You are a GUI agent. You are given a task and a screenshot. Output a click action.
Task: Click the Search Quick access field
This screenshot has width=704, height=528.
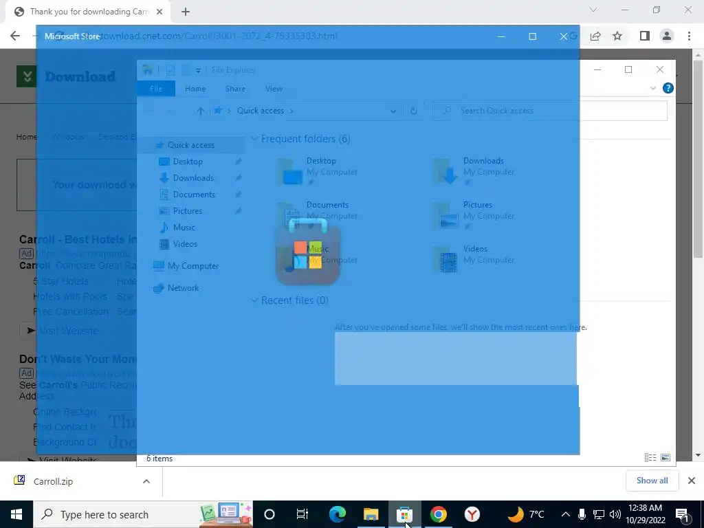[551, 111]
